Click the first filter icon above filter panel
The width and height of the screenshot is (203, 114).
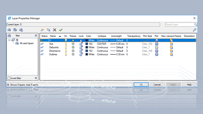[9, 30]
